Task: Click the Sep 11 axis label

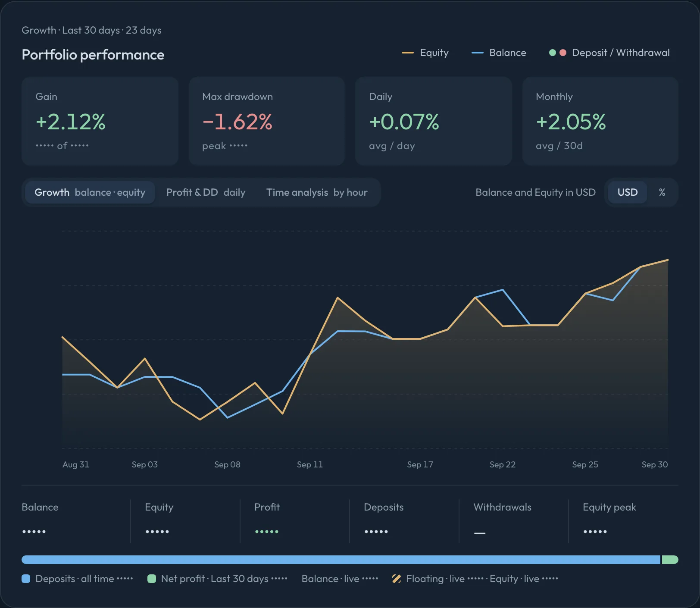Action: [309, 464]
